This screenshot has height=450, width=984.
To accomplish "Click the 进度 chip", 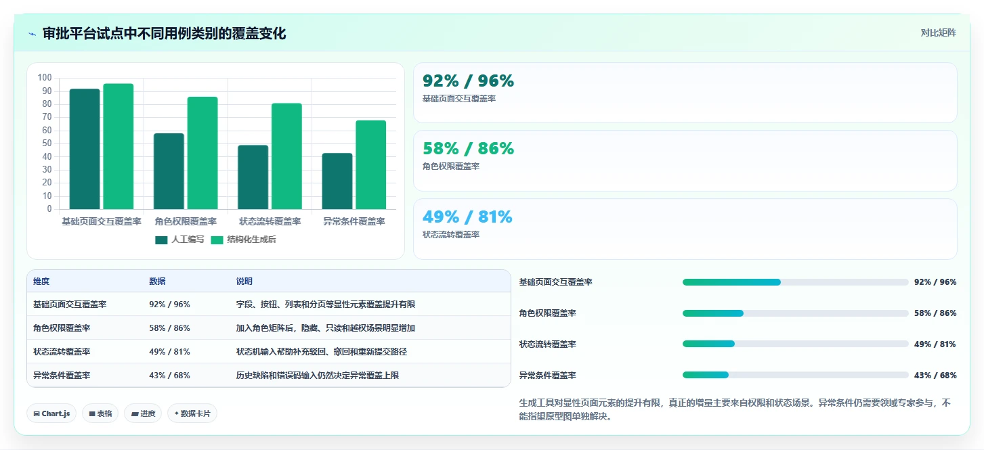I will (x=143, y=413).
